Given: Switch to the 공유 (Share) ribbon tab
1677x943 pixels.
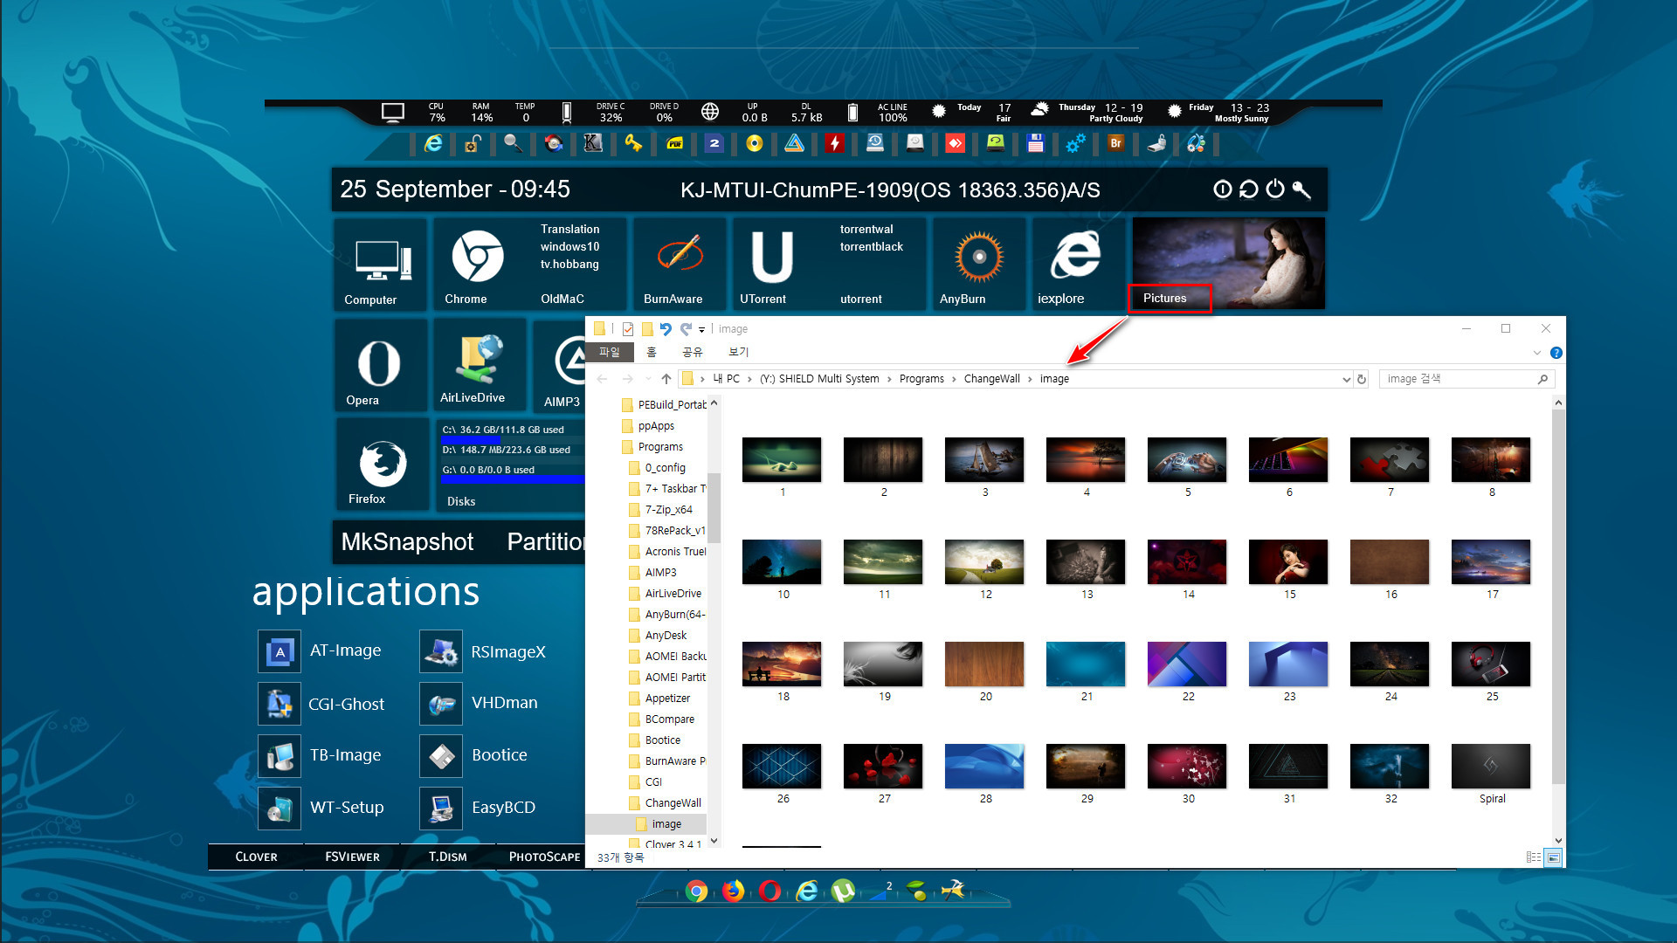Looking at the screenshot, I should tap(693, 352).
